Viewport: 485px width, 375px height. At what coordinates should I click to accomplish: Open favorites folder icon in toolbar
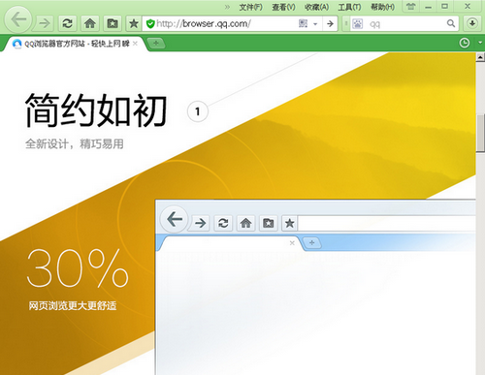coord(113,23)
